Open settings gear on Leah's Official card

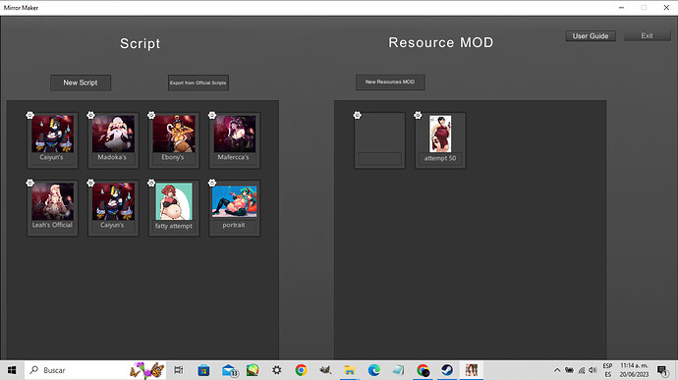tap(29, 183)
